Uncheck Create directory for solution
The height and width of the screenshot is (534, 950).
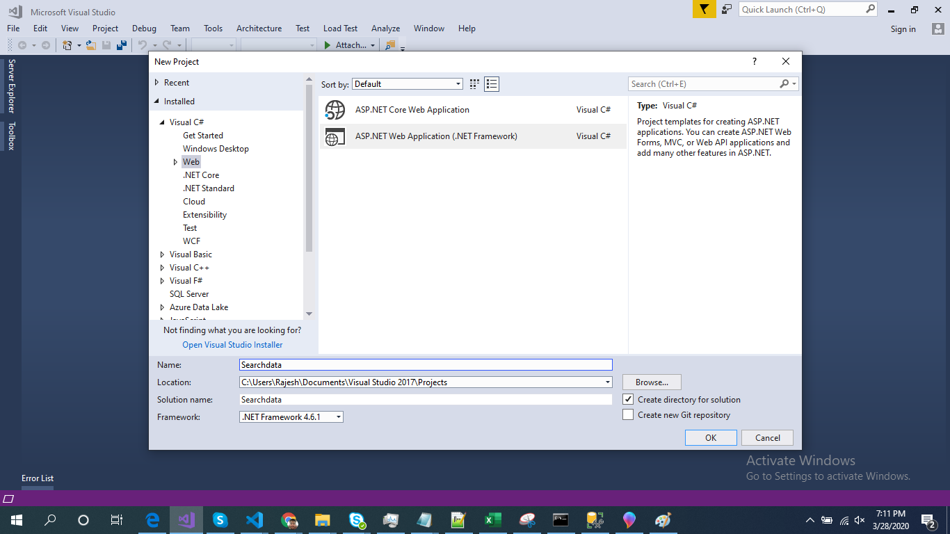628,400
